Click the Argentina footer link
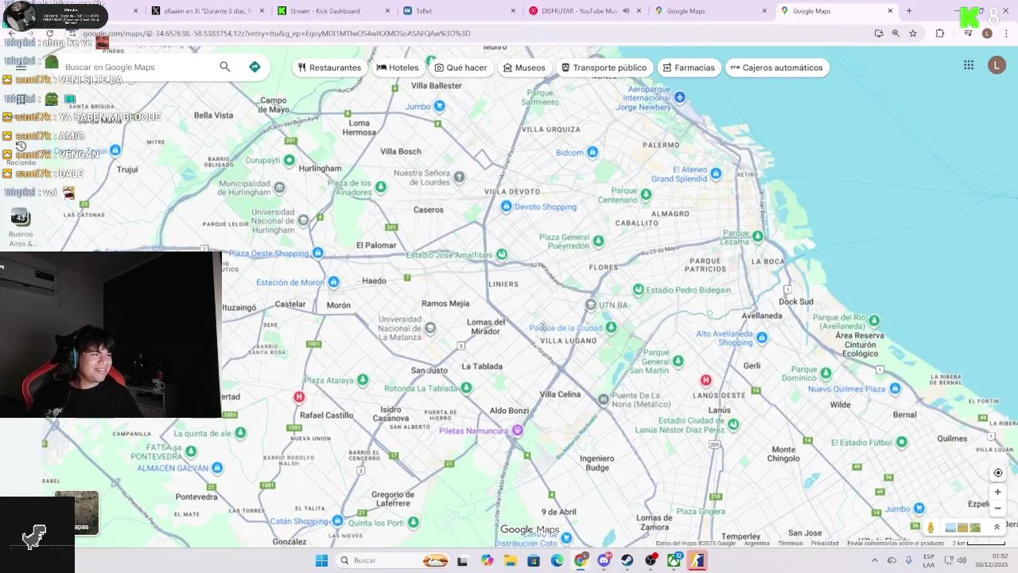 [756, 544]
